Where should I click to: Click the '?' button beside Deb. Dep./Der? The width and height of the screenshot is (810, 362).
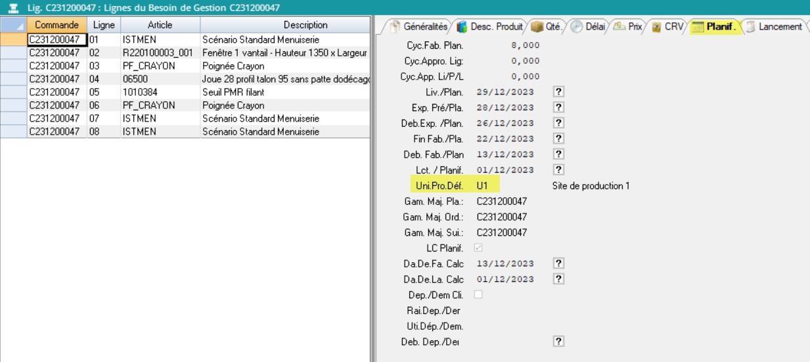pyautogui.click(x=559, y=342)
